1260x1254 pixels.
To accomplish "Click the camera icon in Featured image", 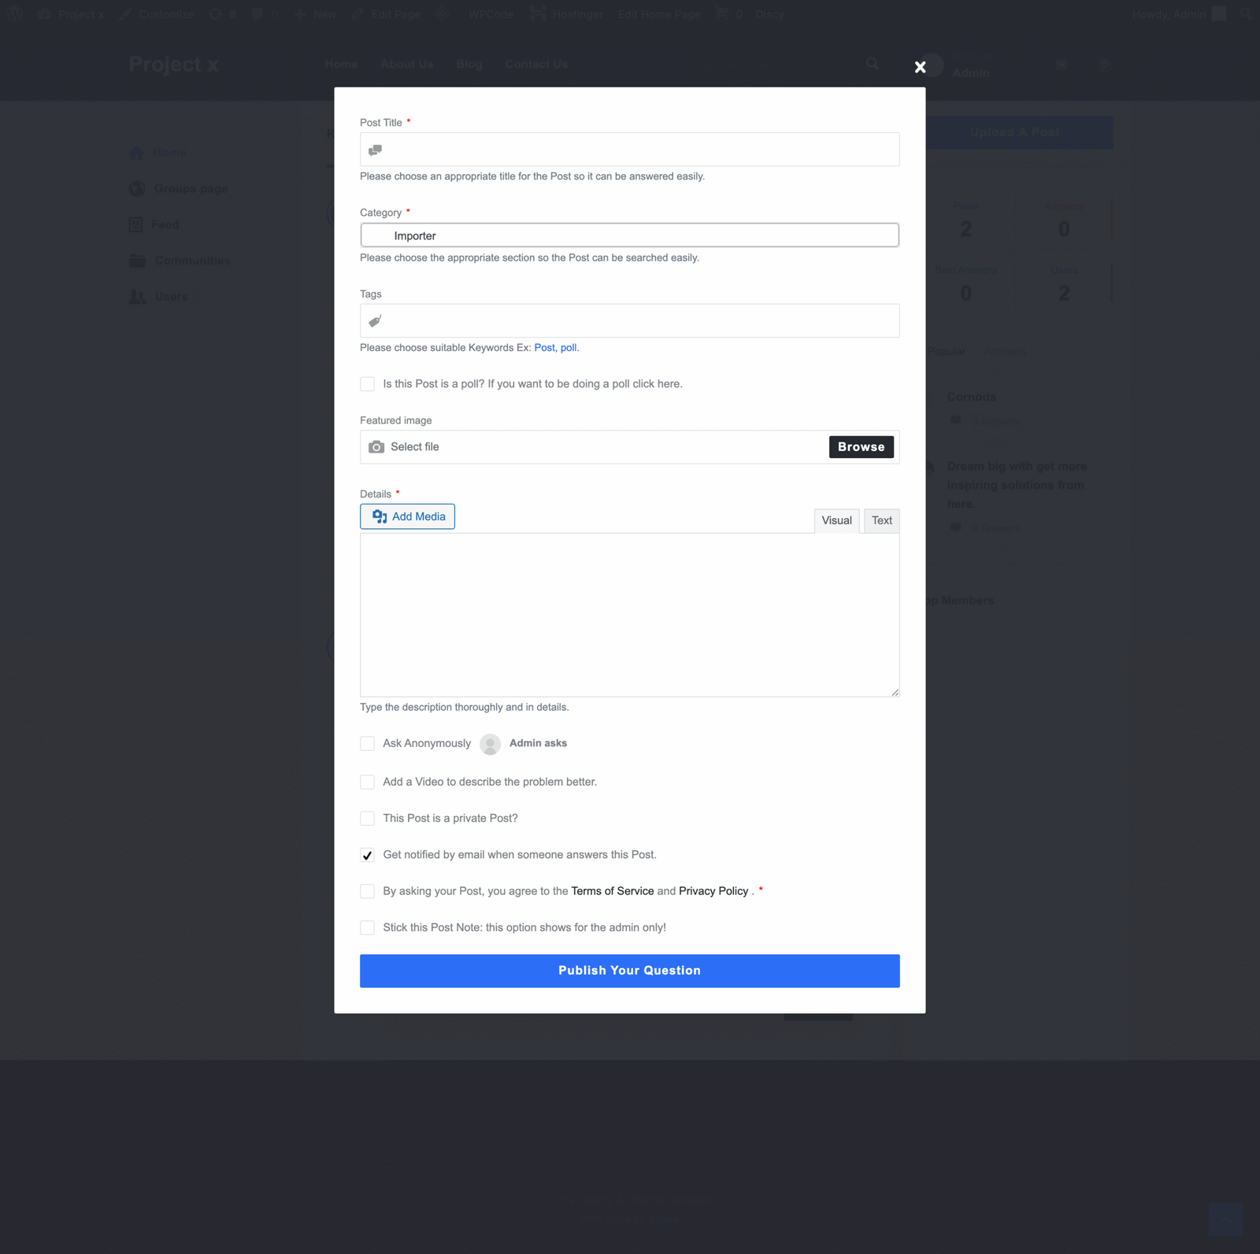I will pos(376,447).
